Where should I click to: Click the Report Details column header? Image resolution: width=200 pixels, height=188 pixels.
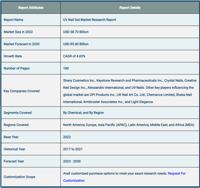pos(130,8)
